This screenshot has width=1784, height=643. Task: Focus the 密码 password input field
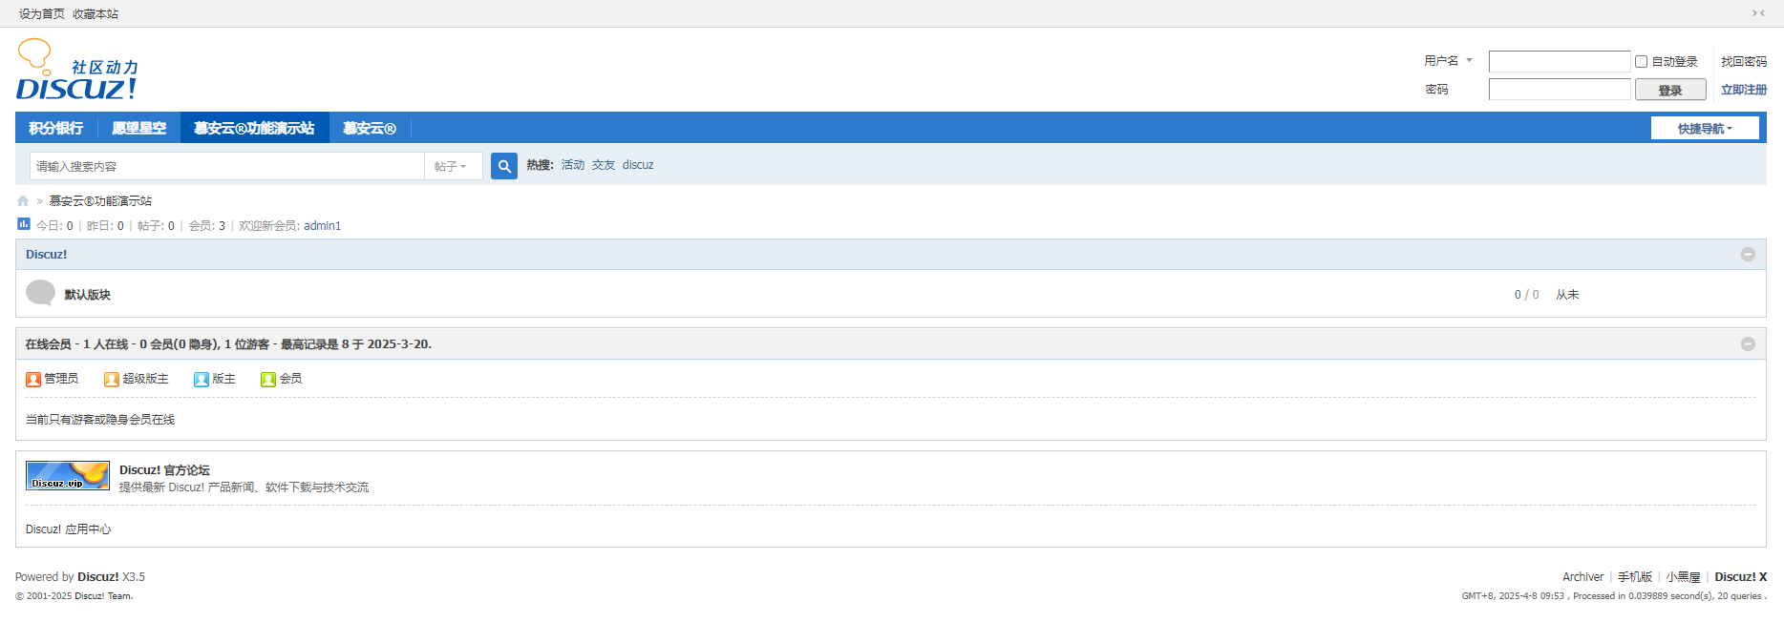(1560, 89)
